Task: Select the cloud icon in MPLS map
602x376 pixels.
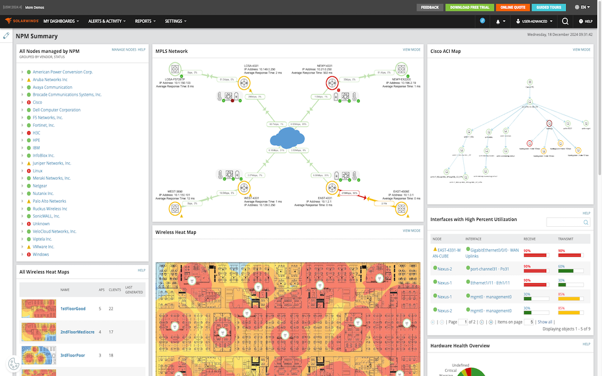Action: pyautogui.click(x=287, y=138)
